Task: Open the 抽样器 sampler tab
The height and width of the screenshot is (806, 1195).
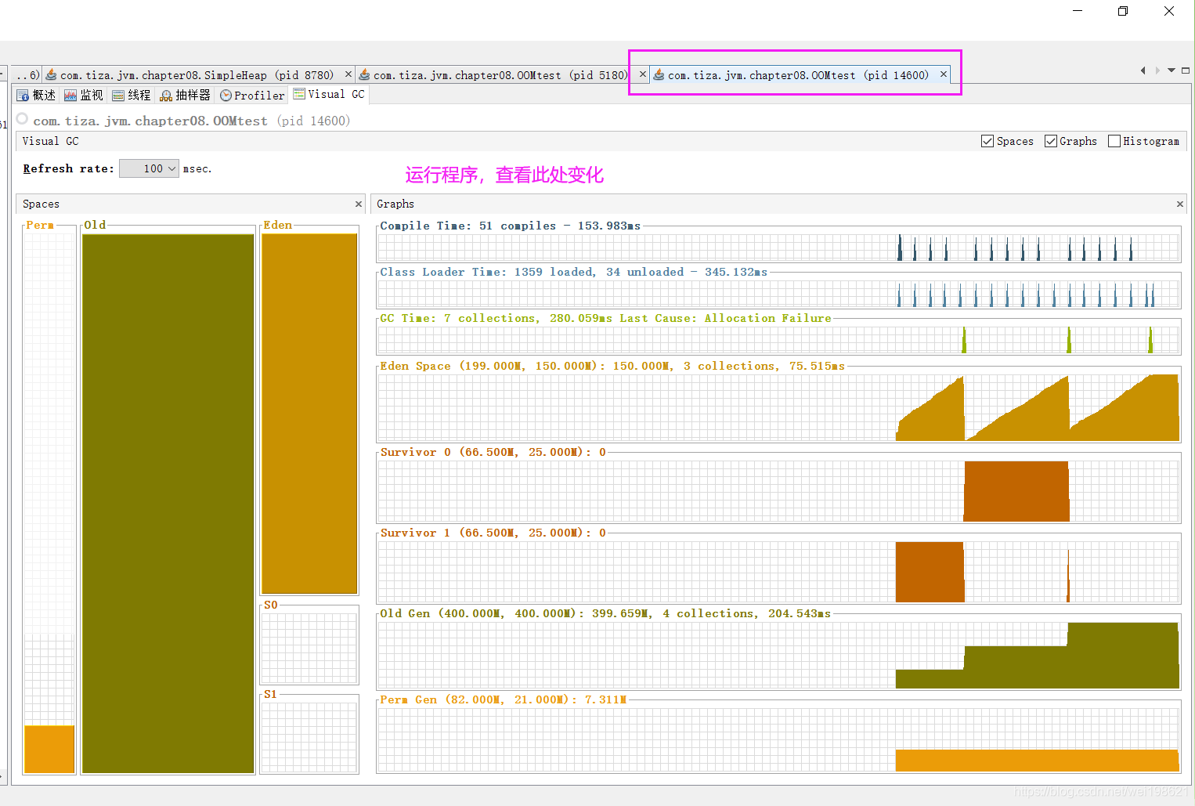Action: point(185,96)
